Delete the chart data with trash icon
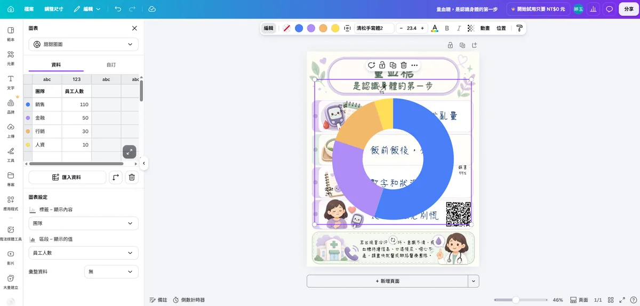The image size is (640, 306). 132,178
